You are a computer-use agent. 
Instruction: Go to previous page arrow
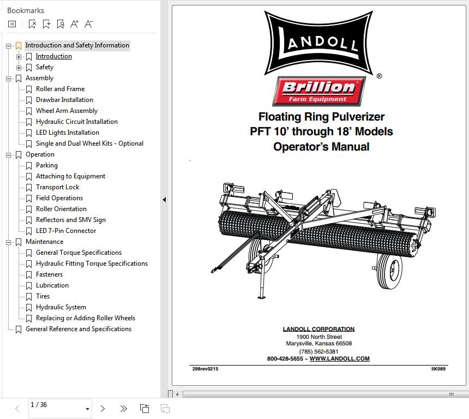coord(17,409)
